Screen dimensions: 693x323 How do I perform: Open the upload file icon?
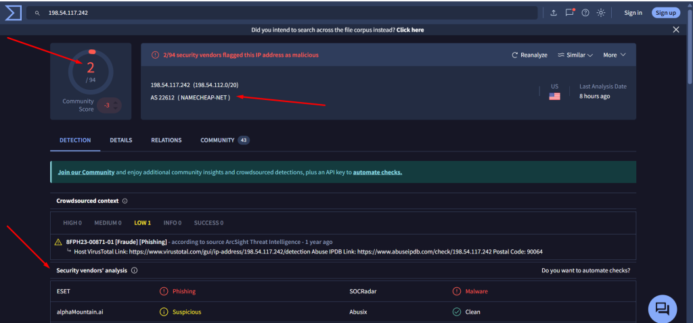tap(554, 13)
